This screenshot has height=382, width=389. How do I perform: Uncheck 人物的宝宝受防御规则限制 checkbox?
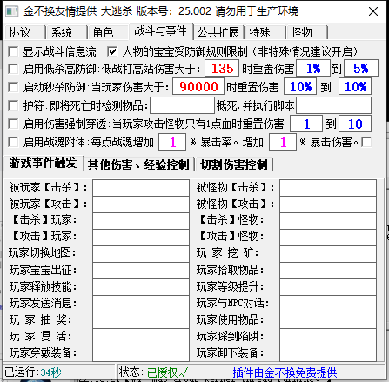tap(112, 52)
